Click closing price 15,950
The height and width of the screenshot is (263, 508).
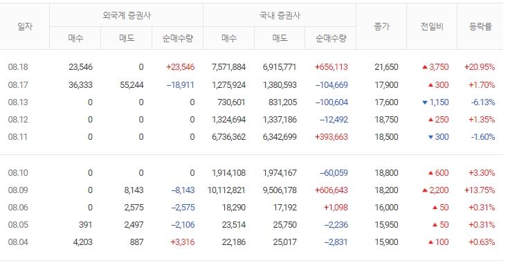386,224
